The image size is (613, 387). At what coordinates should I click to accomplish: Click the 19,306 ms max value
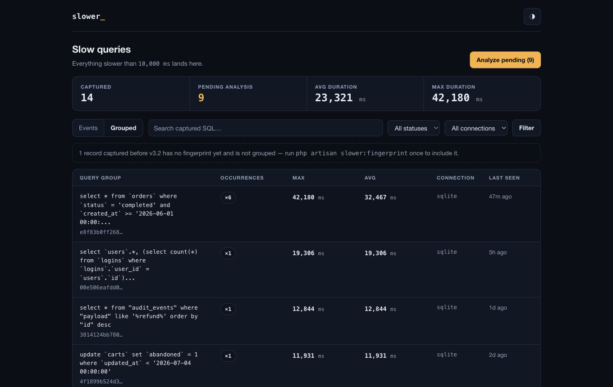click(308, 253)
